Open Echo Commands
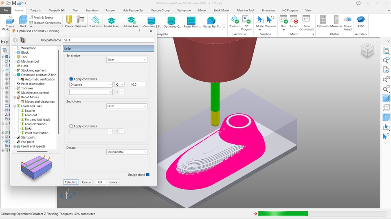 point(306,23)
